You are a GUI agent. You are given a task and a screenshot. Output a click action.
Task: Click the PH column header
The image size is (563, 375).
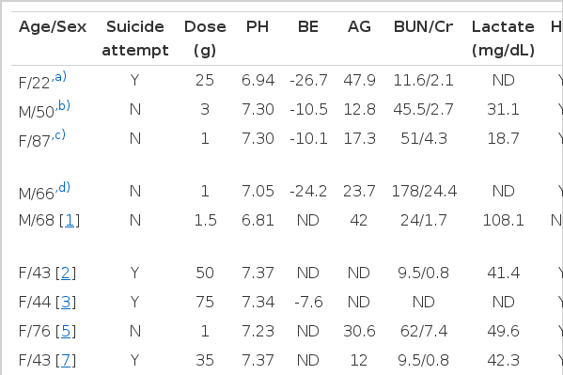258,27
